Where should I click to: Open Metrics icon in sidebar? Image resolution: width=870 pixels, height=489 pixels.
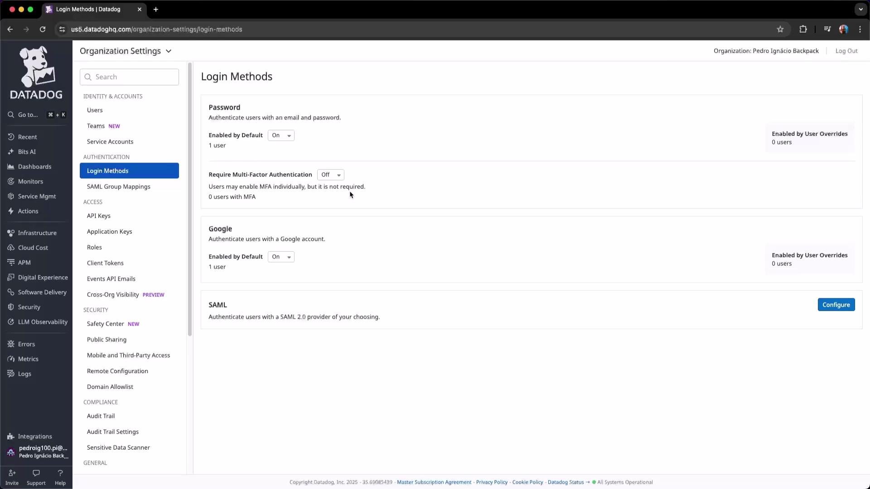pos(11,359)
